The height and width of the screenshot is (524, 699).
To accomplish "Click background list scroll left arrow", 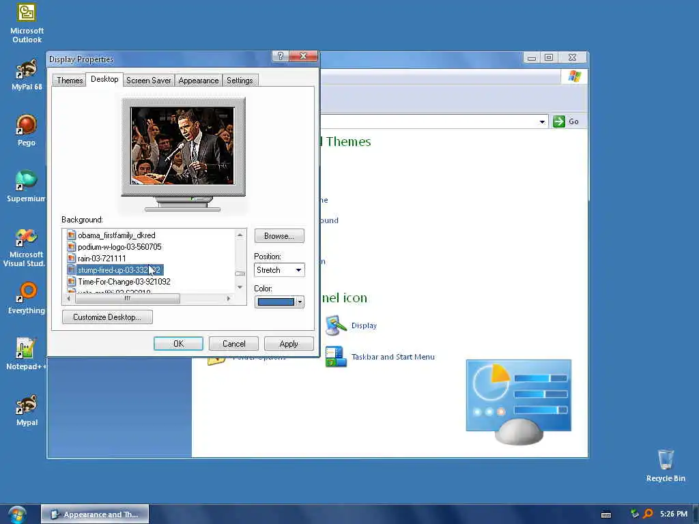I will pos(68,299).
